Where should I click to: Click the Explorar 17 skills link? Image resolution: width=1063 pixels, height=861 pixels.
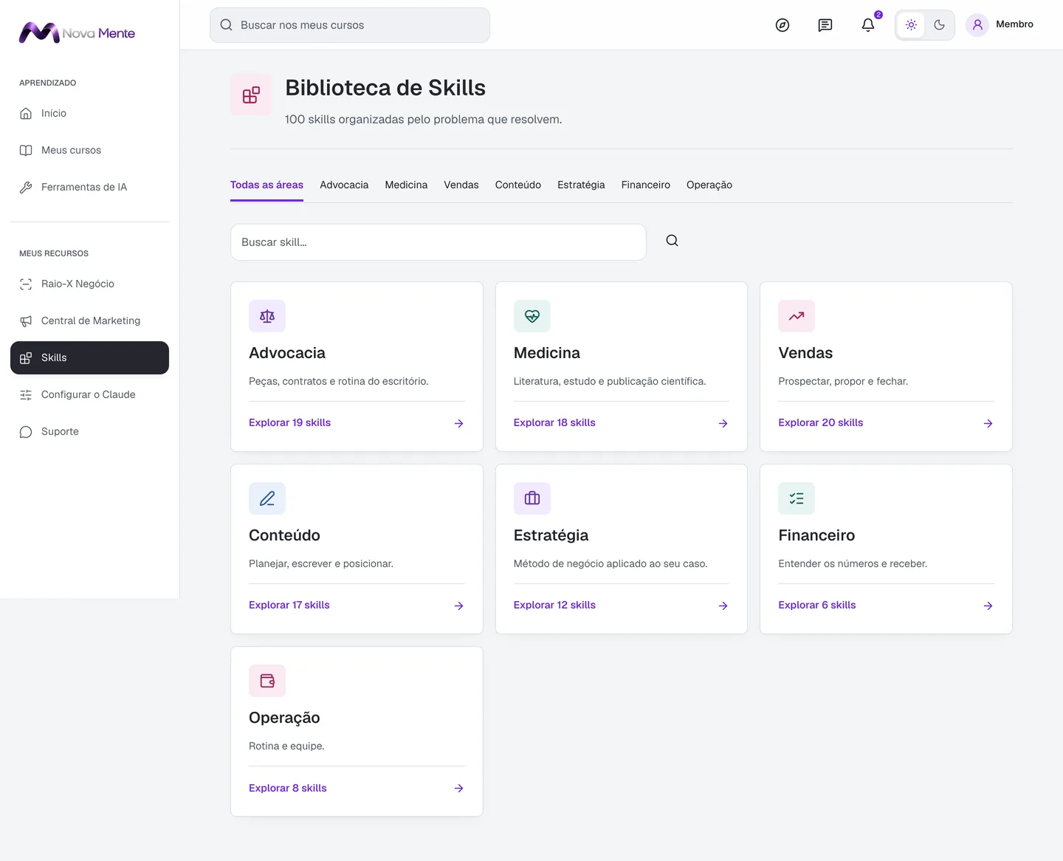[x=289, y=605]
